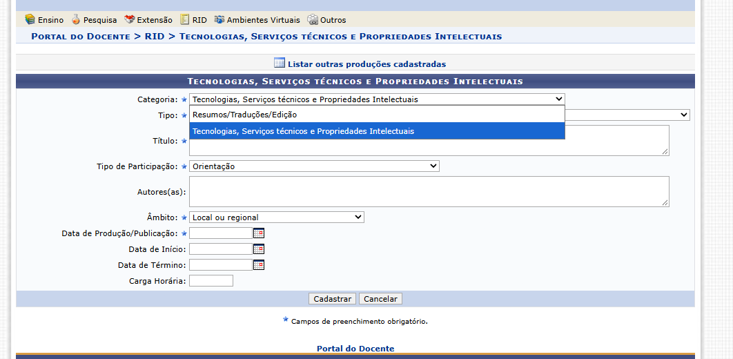Go to Portal do Docente breadcrumb

click(80, 36)
